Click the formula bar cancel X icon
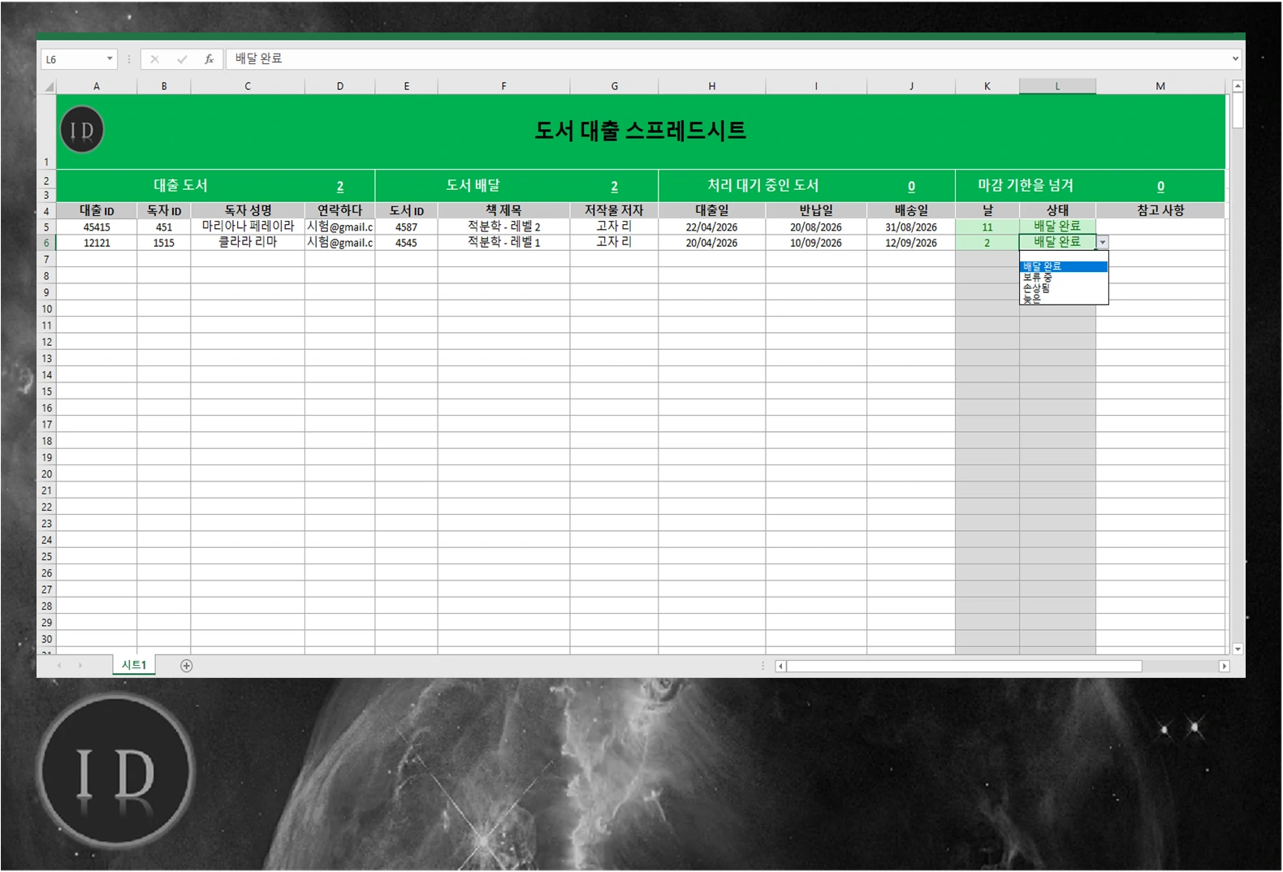This screenshot has width=1283, height=872. [154, 59]
